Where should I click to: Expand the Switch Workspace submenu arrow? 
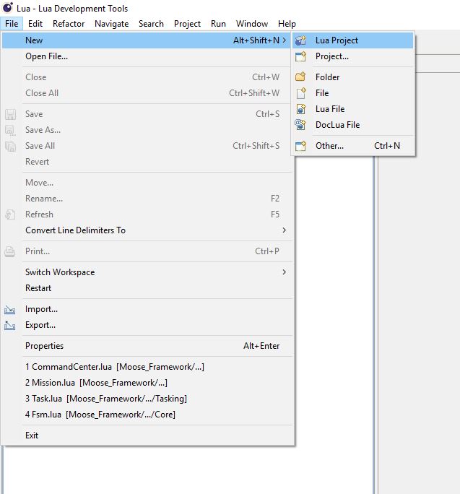pos(284,272)
